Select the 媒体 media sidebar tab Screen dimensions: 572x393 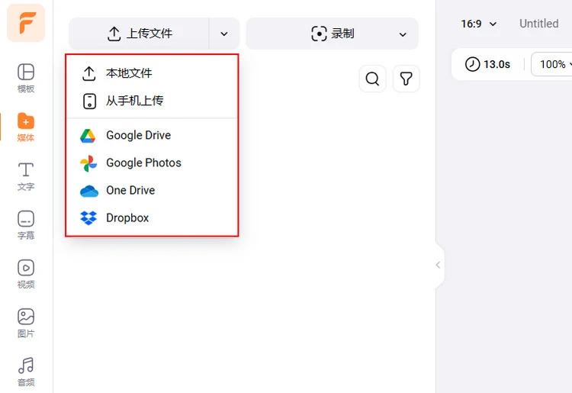(x=26, y=127)
